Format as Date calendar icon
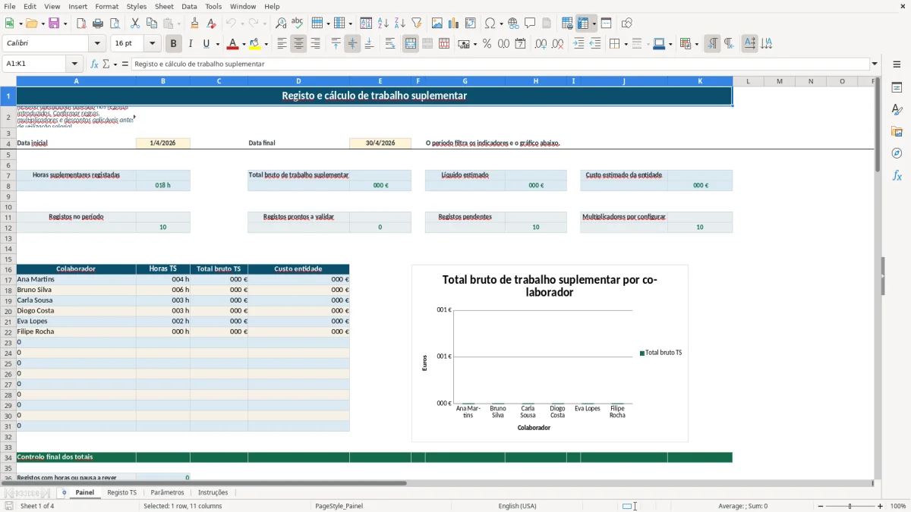The height and width of the screenshot is (512, 911). click(520, 44)
